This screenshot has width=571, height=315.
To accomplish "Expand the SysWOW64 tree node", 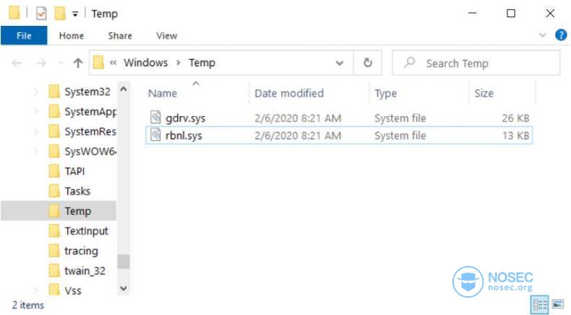I will 35,151.
